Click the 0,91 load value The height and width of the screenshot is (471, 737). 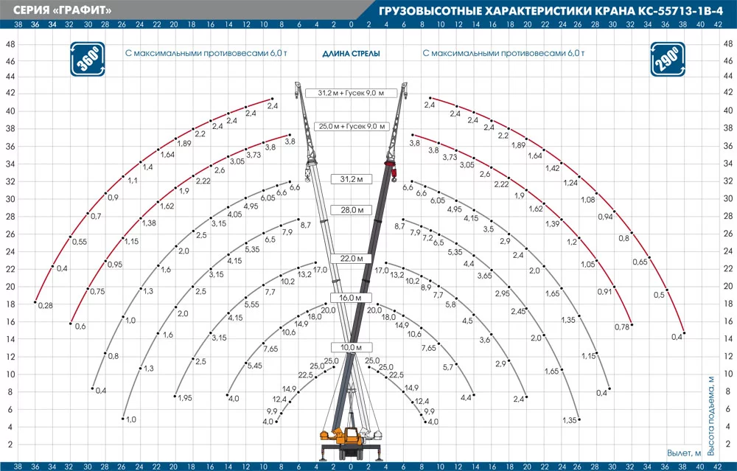605,292
